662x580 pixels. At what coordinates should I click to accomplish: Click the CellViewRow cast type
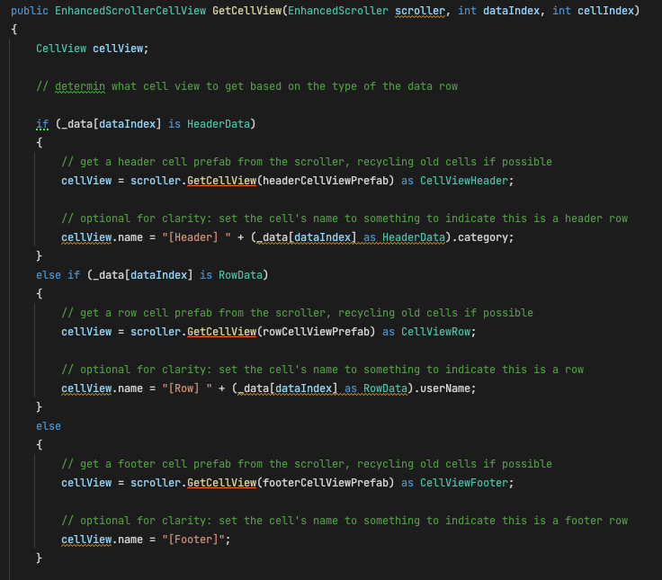coord(435,332)
